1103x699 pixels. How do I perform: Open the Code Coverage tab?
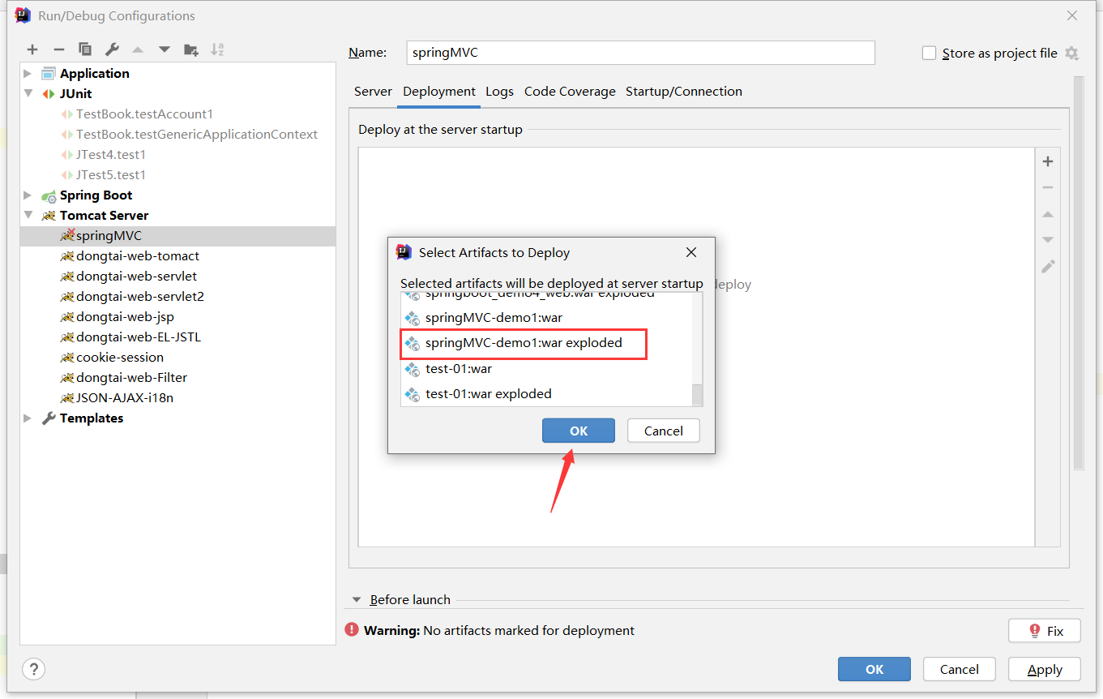570,91
